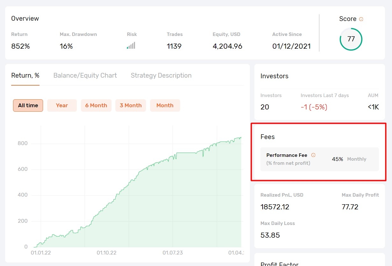The width and height of the screenshot is (392, 266).
Task: Click the circular Score gauge showing 77
Action: [x=351, y=39]
